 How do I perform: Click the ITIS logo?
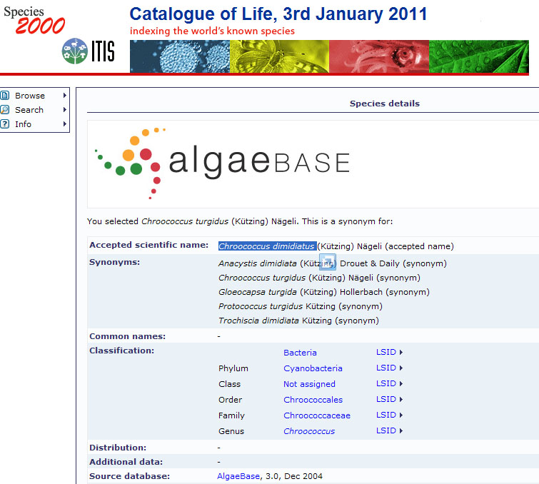(x=89, y=51)
